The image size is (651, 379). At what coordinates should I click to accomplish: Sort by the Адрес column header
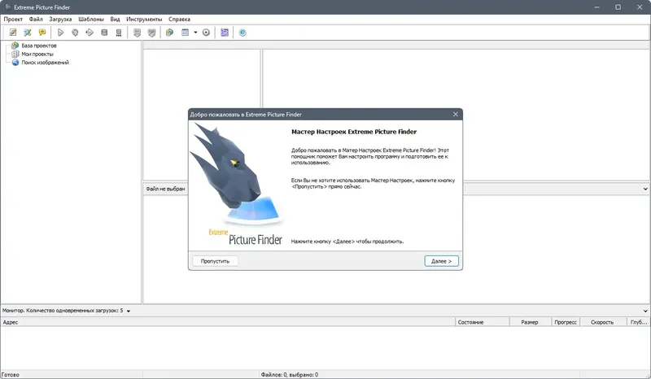(x=228, y=322)
